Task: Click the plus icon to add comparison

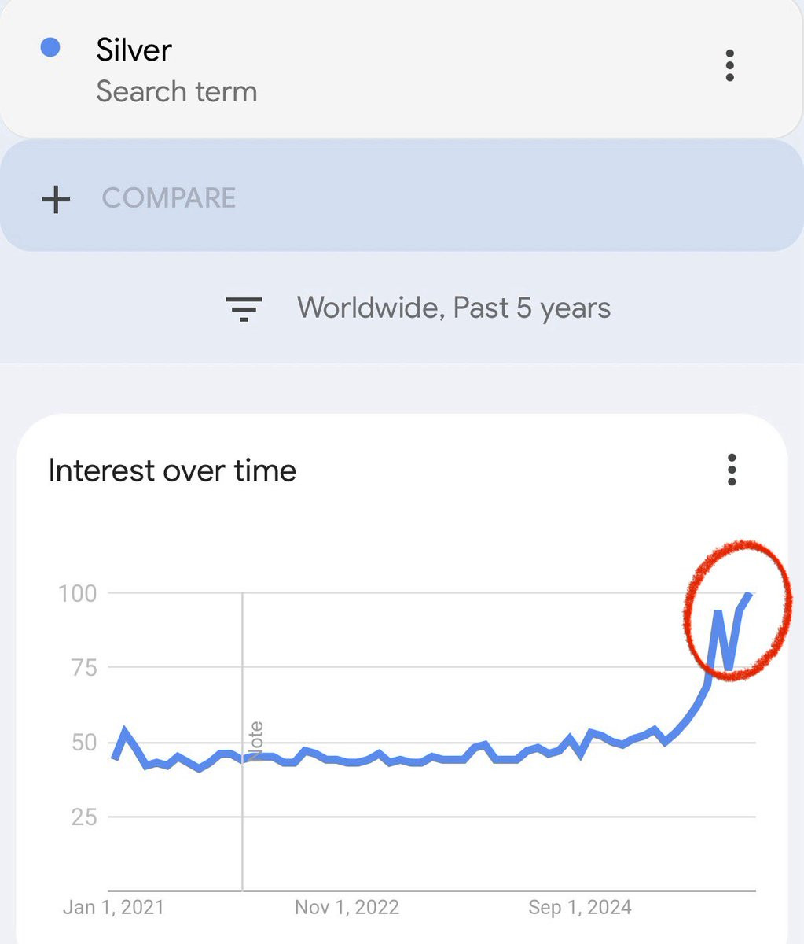Action: 56,199
